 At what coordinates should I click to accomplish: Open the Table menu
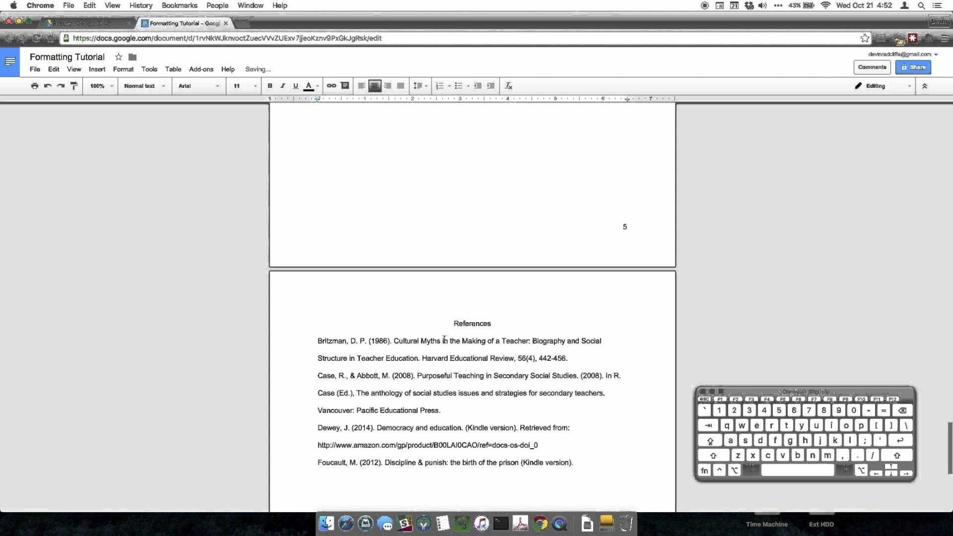pyautogui.click(x=173, y=69)
